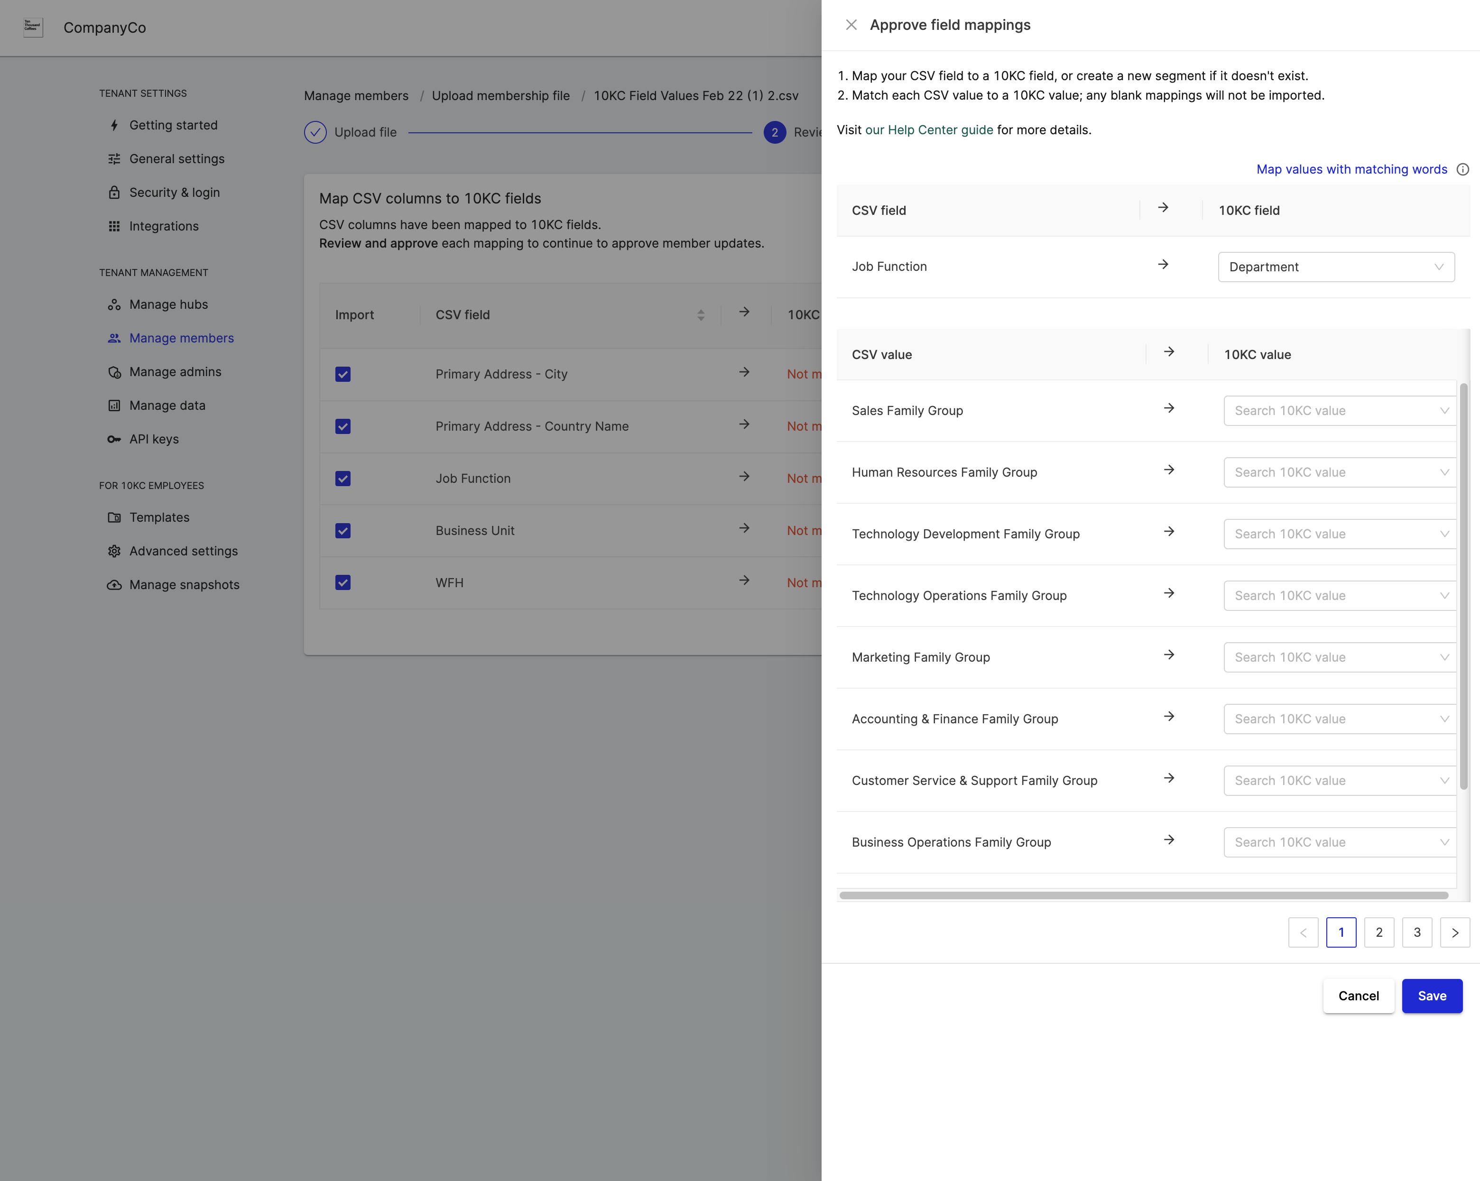Click the horizontal scrollbar under values table

1144,895
